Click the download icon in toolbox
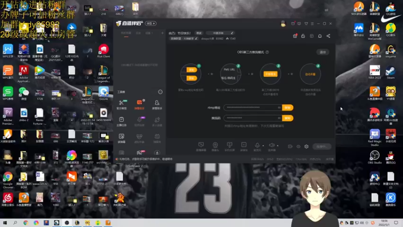403x227 pixels. (157, 153)
